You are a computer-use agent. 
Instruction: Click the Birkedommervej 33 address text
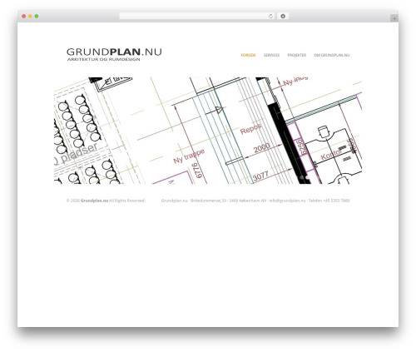pos(208,201)
